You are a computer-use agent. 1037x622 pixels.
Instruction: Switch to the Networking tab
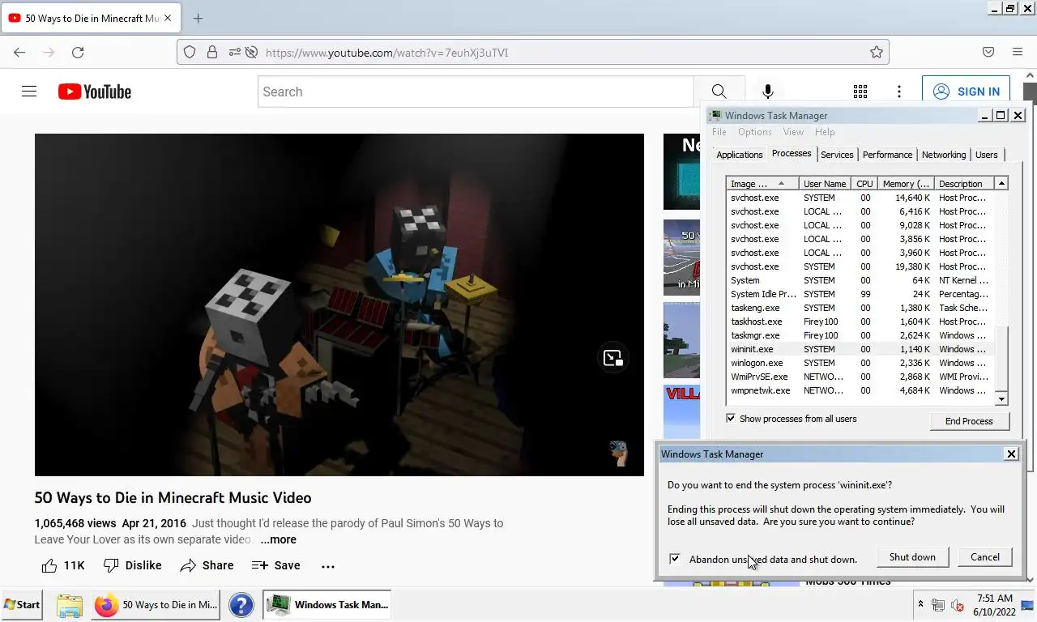click(x=944, y=155)
